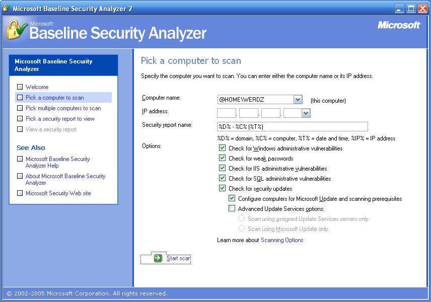The height and width of the screenshot is (302, 431).
Task: Click the first IP address octet field
Action: coord(227,113)
